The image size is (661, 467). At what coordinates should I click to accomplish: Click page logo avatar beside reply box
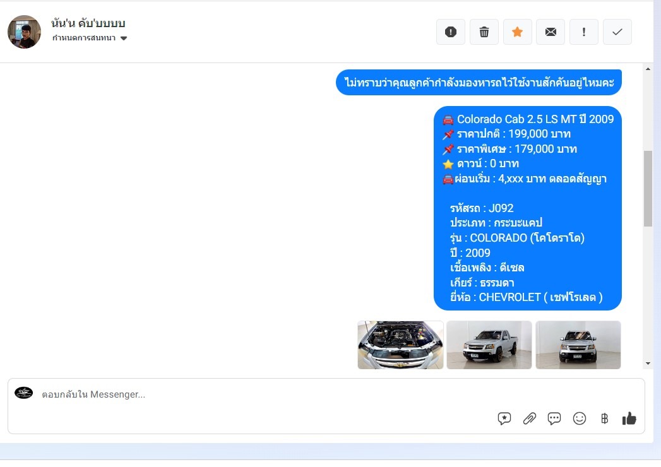click(23, 393)
